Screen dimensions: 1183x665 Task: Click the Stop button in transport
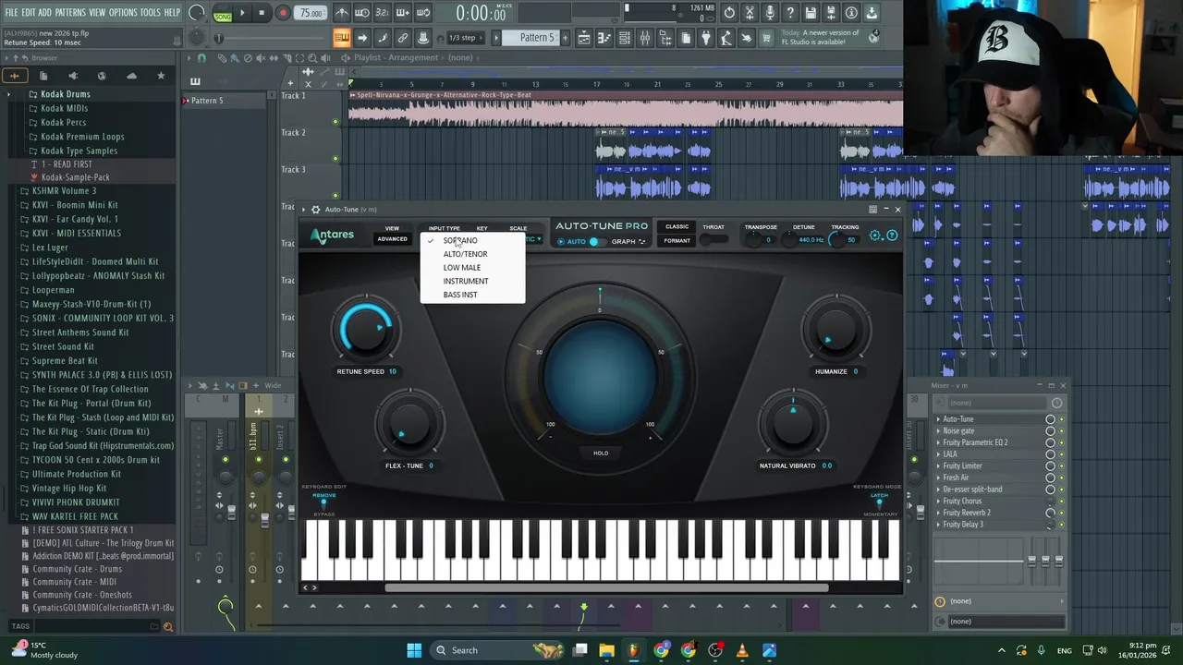coord(262,13)
